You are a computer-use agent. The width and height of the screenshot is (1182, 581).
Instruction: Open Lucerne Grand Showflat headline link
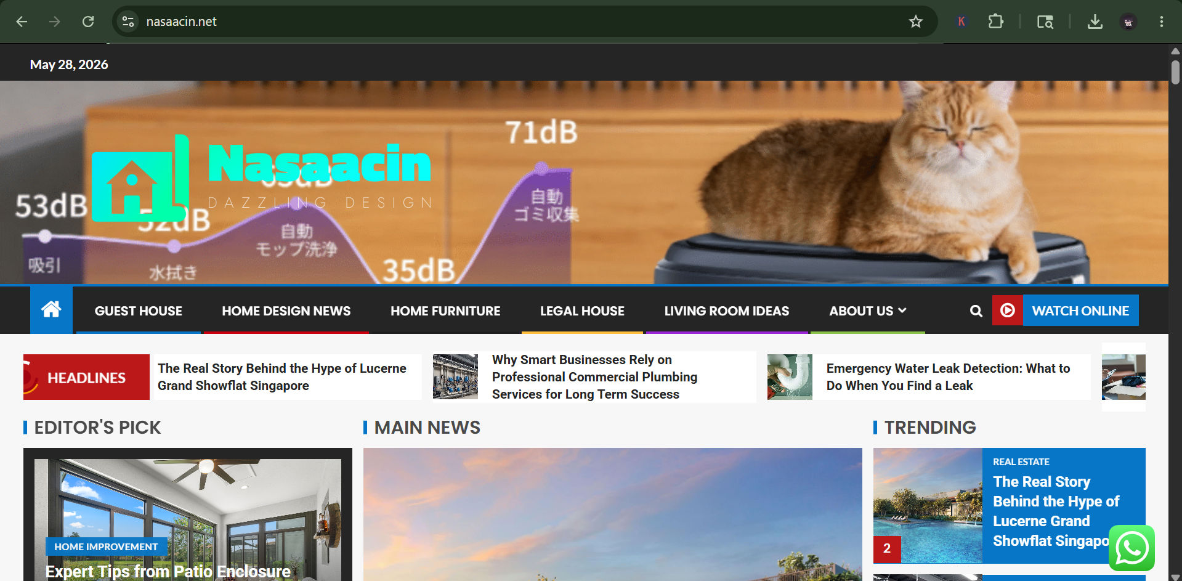282,377
